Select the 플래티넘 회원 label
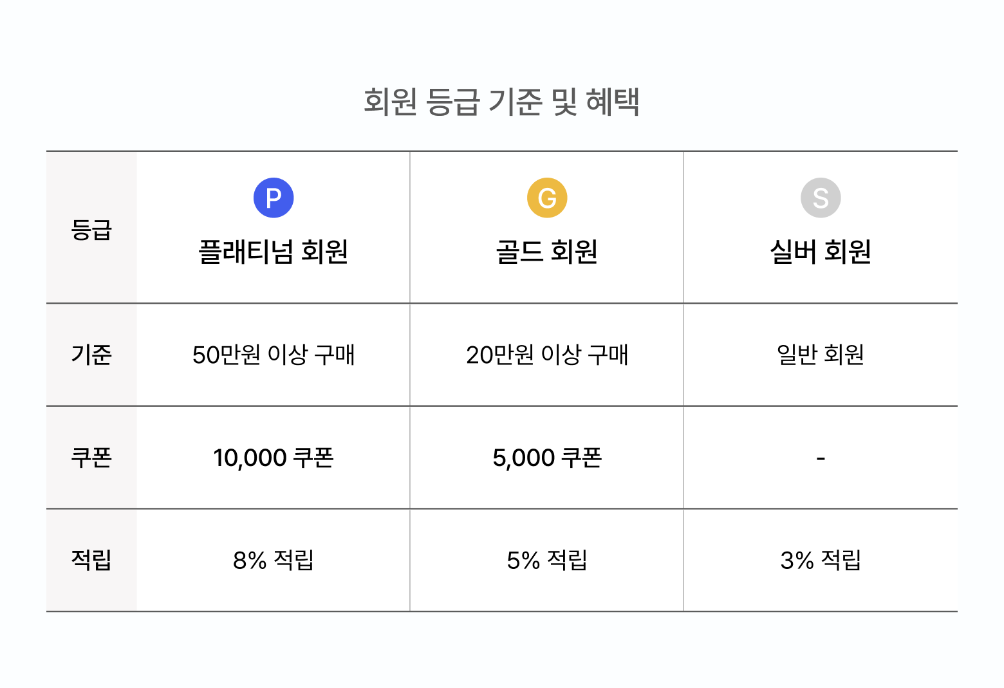Viewport: 1004px width, 688px height. point(274,252)
